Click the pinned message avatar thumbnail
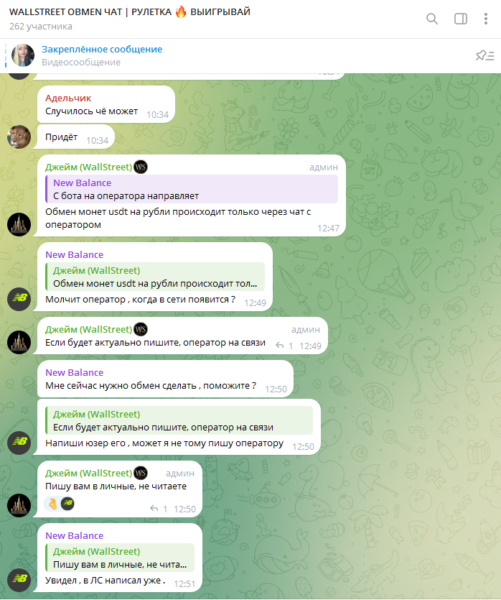 pos(23,55)
